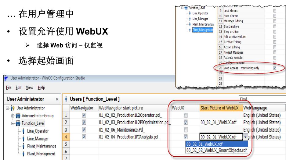Collapse the User Administrator navigation pane
This screenshot has height=160, width=286.
(x=57, y=99)
